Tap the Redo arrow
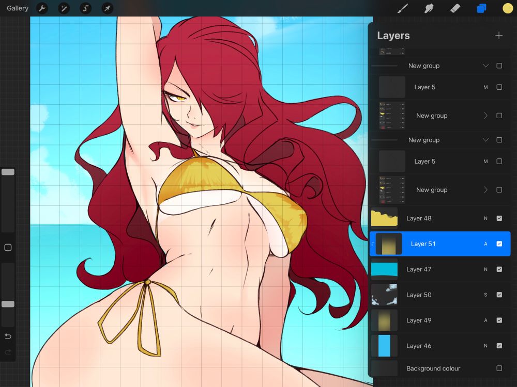Viewport: 517px width, 387px height. 8,352
